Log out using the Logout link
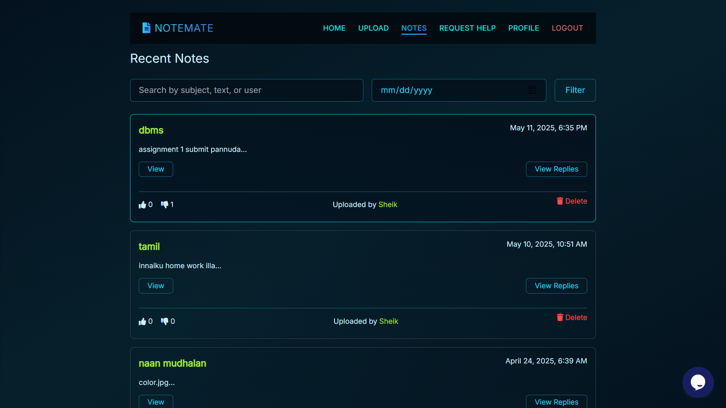The width and height of the screenshot is (726, 408). click(567, 28)
